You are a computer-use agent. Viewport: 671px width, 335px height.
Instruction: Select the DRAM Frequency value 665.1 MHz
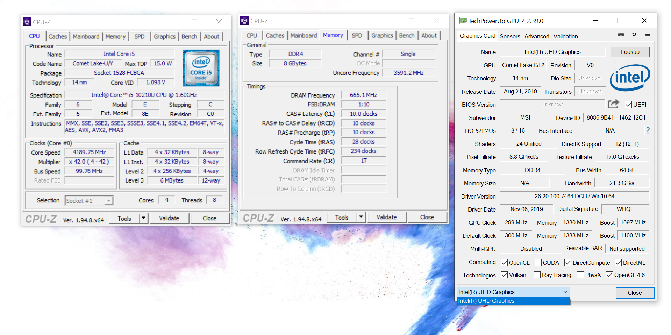(x=363, y=95)
